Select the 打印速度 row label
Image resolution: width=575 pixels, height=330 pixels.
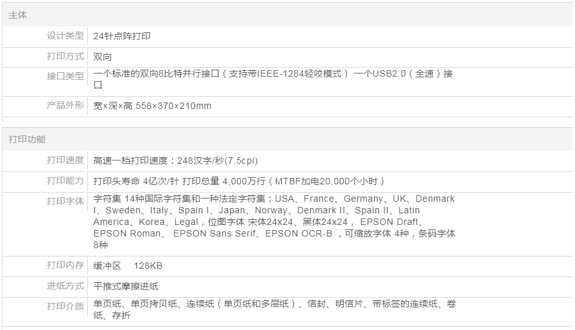pyautogui.click(x=65, y=160)
